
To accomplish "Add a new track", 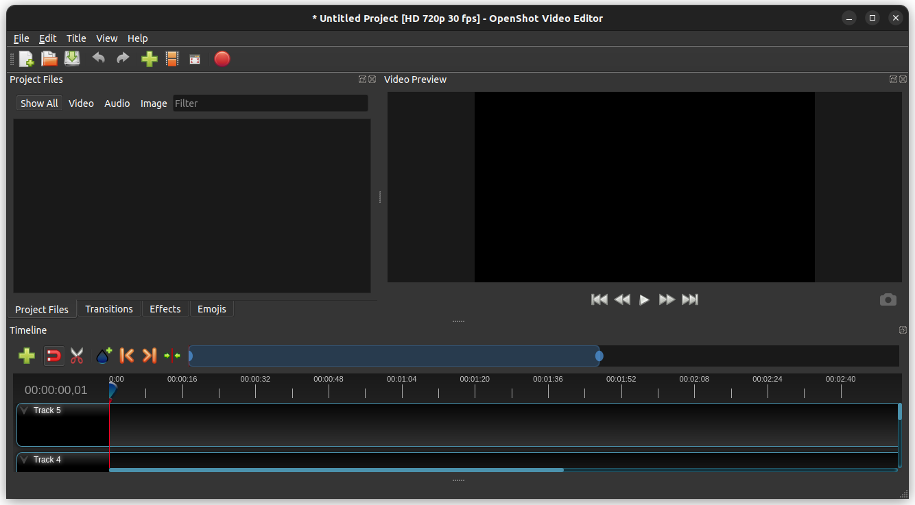I will (26, 356).
